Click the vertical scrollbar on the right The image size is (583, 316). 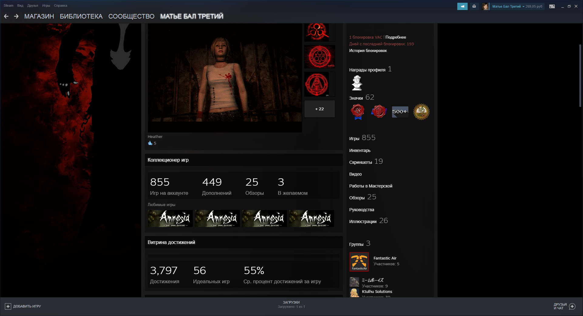(580, 76)
